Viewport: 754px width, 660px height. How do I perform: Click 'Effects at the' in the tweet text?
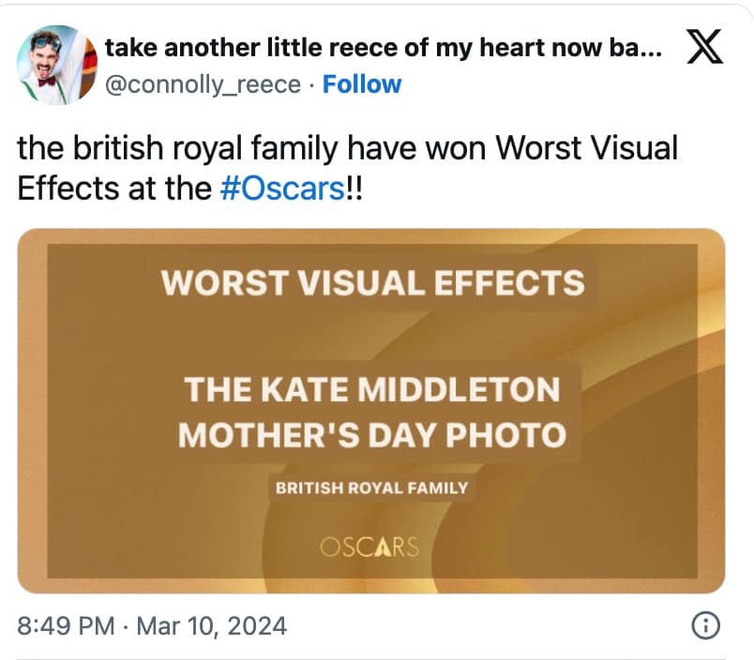coord(113,187)
